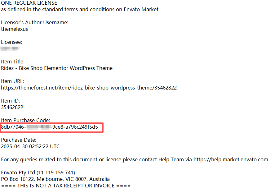Click the Item URL: label
The width and height of the screenshot is (275, 193).
[x=12, y=81]
